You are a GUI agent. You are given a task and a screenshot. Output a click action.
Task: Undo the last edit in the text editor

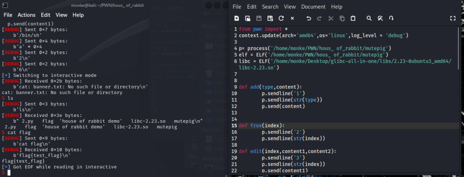(x=309, y=19)
